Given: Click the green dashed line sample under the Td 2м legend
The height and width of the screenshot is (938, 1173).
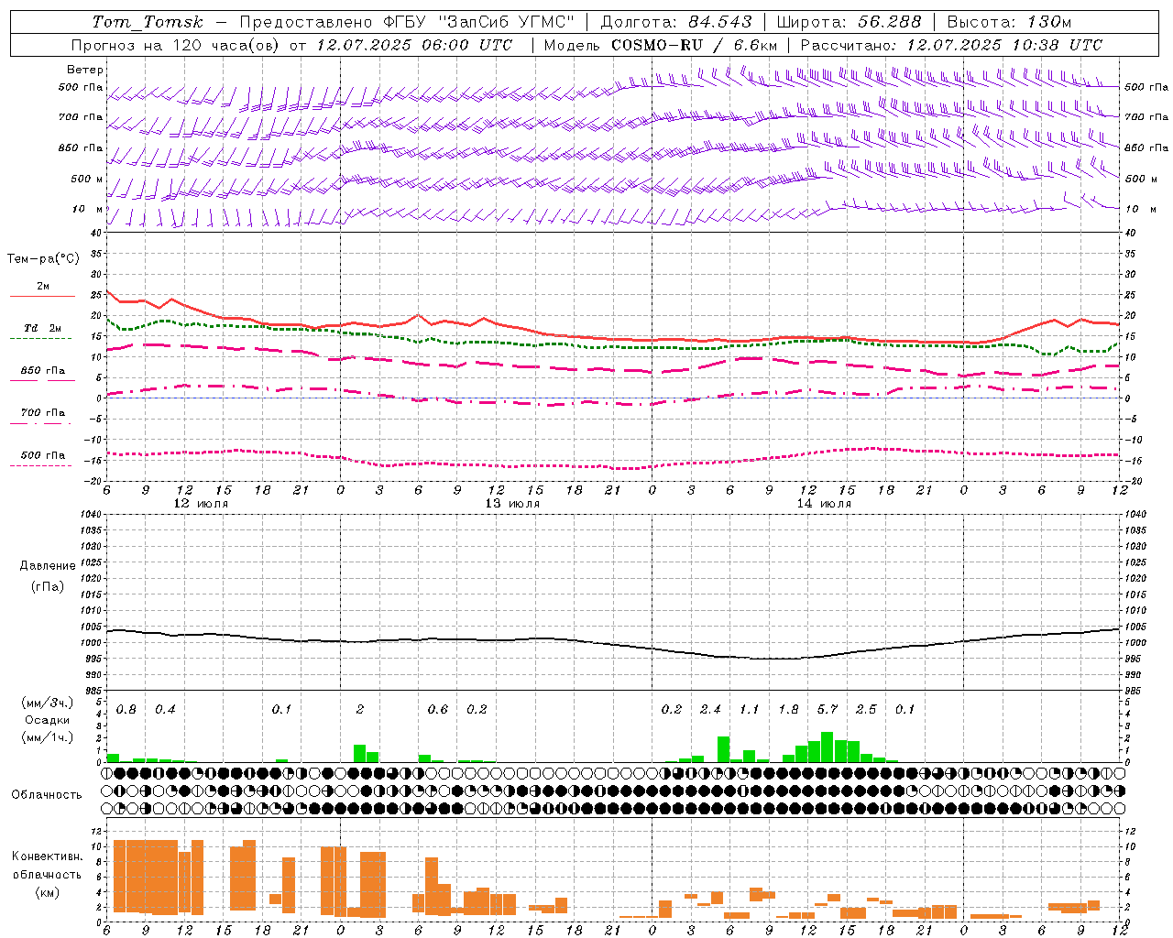Looking at the screenshot, I should [40, 339].
